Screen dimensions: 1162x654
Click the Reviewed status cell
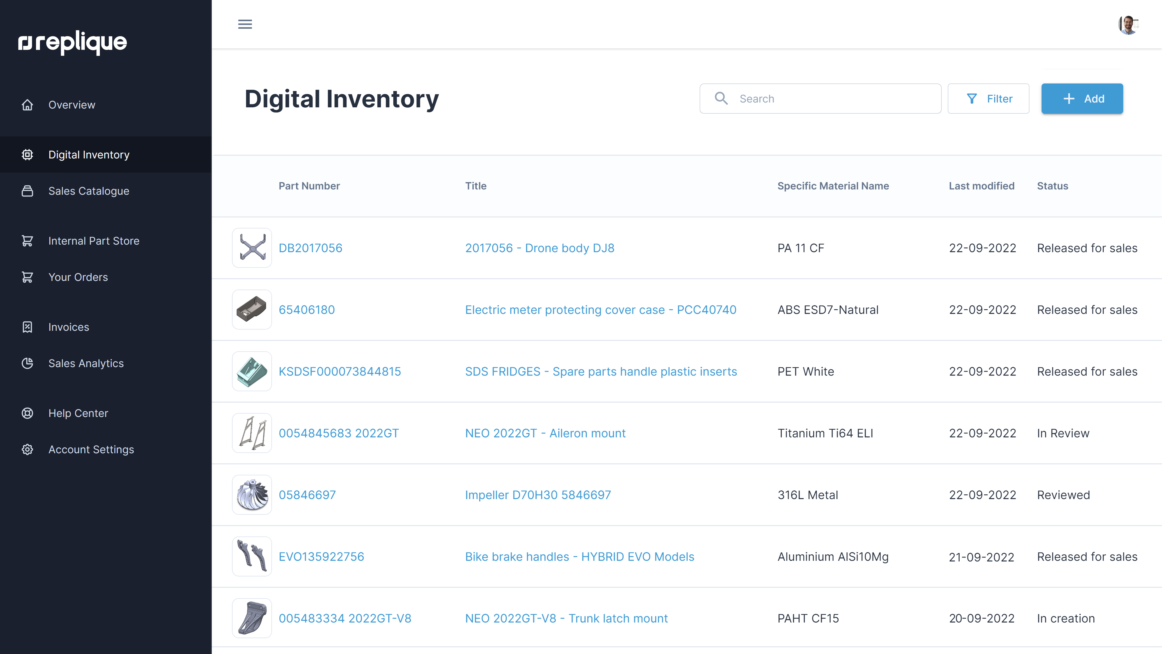click(1063, 495)
